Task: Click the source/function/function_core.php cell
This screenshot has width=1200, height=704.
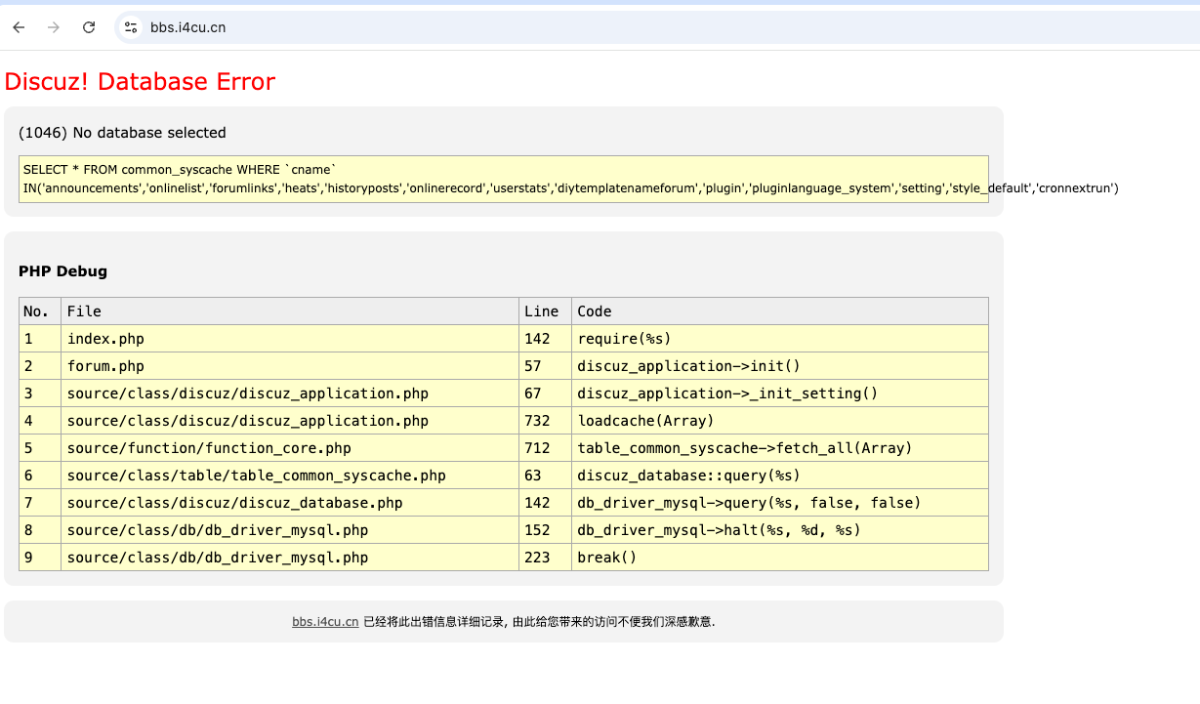Action: pos(290,448)
